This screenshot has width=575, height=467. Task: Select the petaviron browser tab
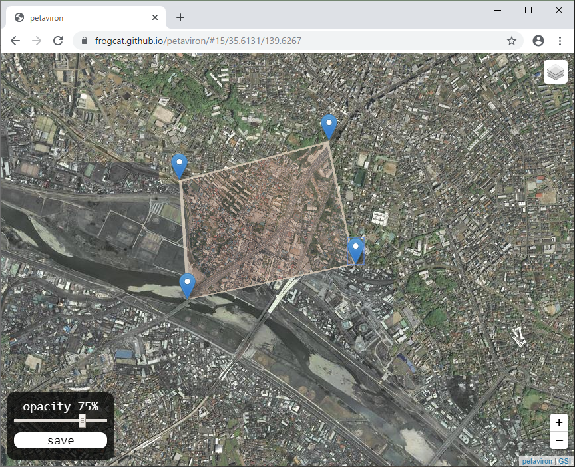(x=85, y=17)
